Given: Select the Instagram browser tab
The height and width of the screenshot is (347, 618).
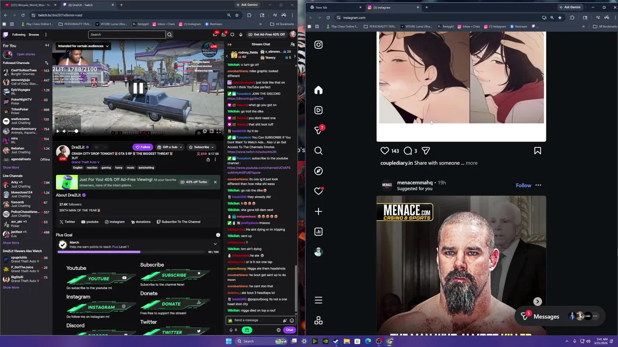Looking at the screenshot, I should click(x=393, y=7).
